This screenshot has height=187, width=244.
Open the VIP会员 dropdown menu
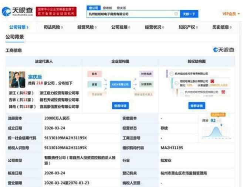pos(231,14)
